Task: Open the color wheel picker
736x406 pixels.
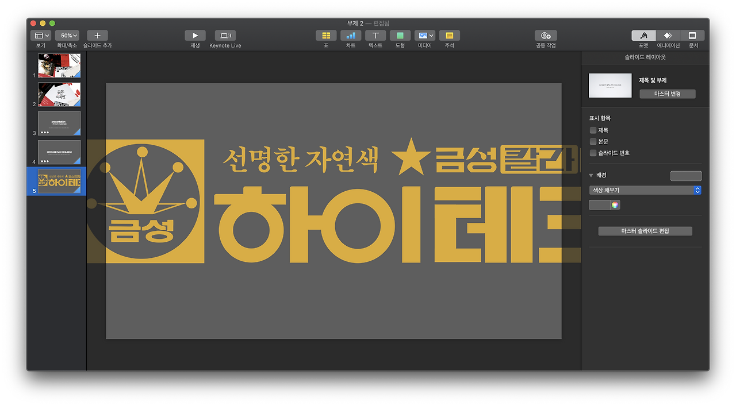Action: pyautogui.click(x=616, y=205)
